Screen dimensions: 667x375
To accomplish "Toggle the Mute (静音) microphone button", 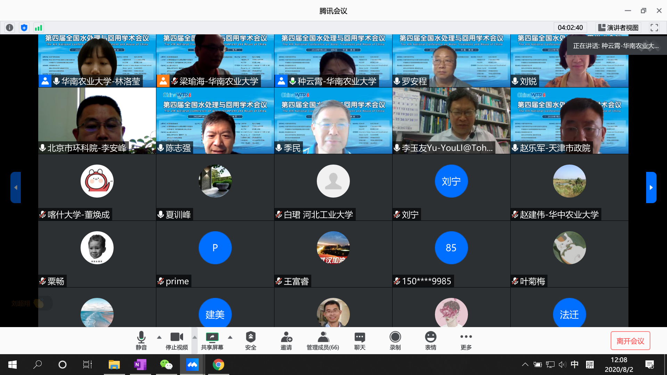I will (x=141, y=340).
